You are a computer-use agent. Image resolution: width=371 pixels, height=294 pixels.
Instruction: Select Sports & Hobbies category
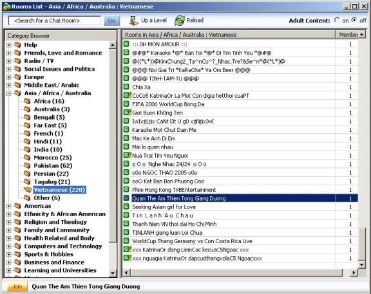point(49,254)
